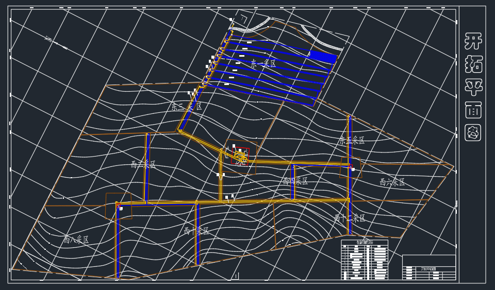
Task: Select the 西四采区 label text
Action: tap(295, 181)
